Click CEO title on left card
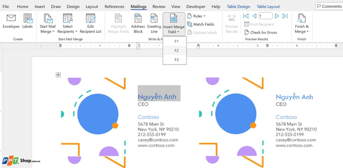The image size is (343, 168). click(x=143, y=104)
